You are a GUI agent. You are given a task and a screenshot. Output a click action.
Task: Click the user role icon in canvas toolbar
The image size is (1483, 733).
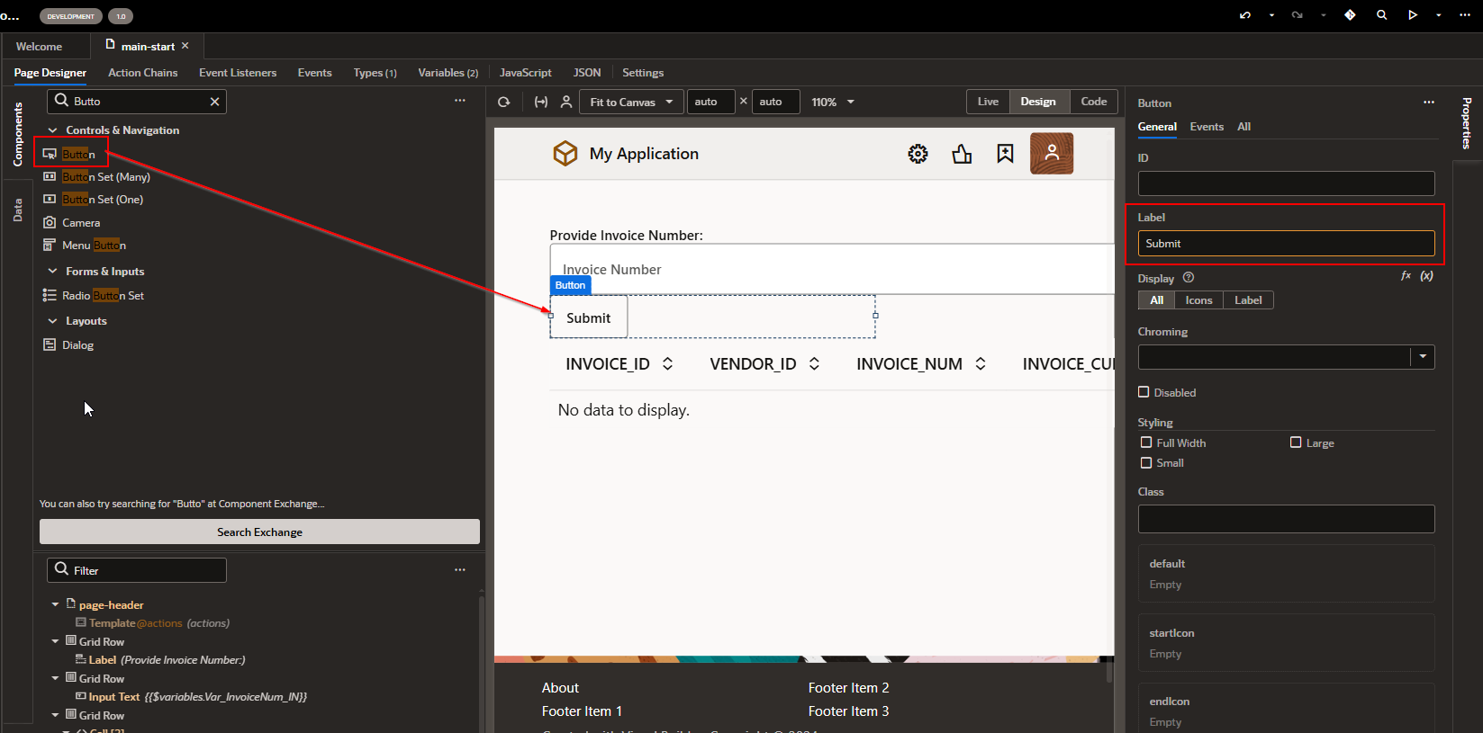(566, 103)
